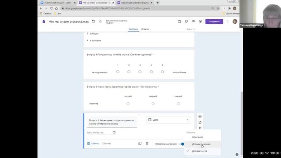281x158 pixels.
Task: Click the form title Что мы знаем о скасказках
Action: (x=68, y=22)
